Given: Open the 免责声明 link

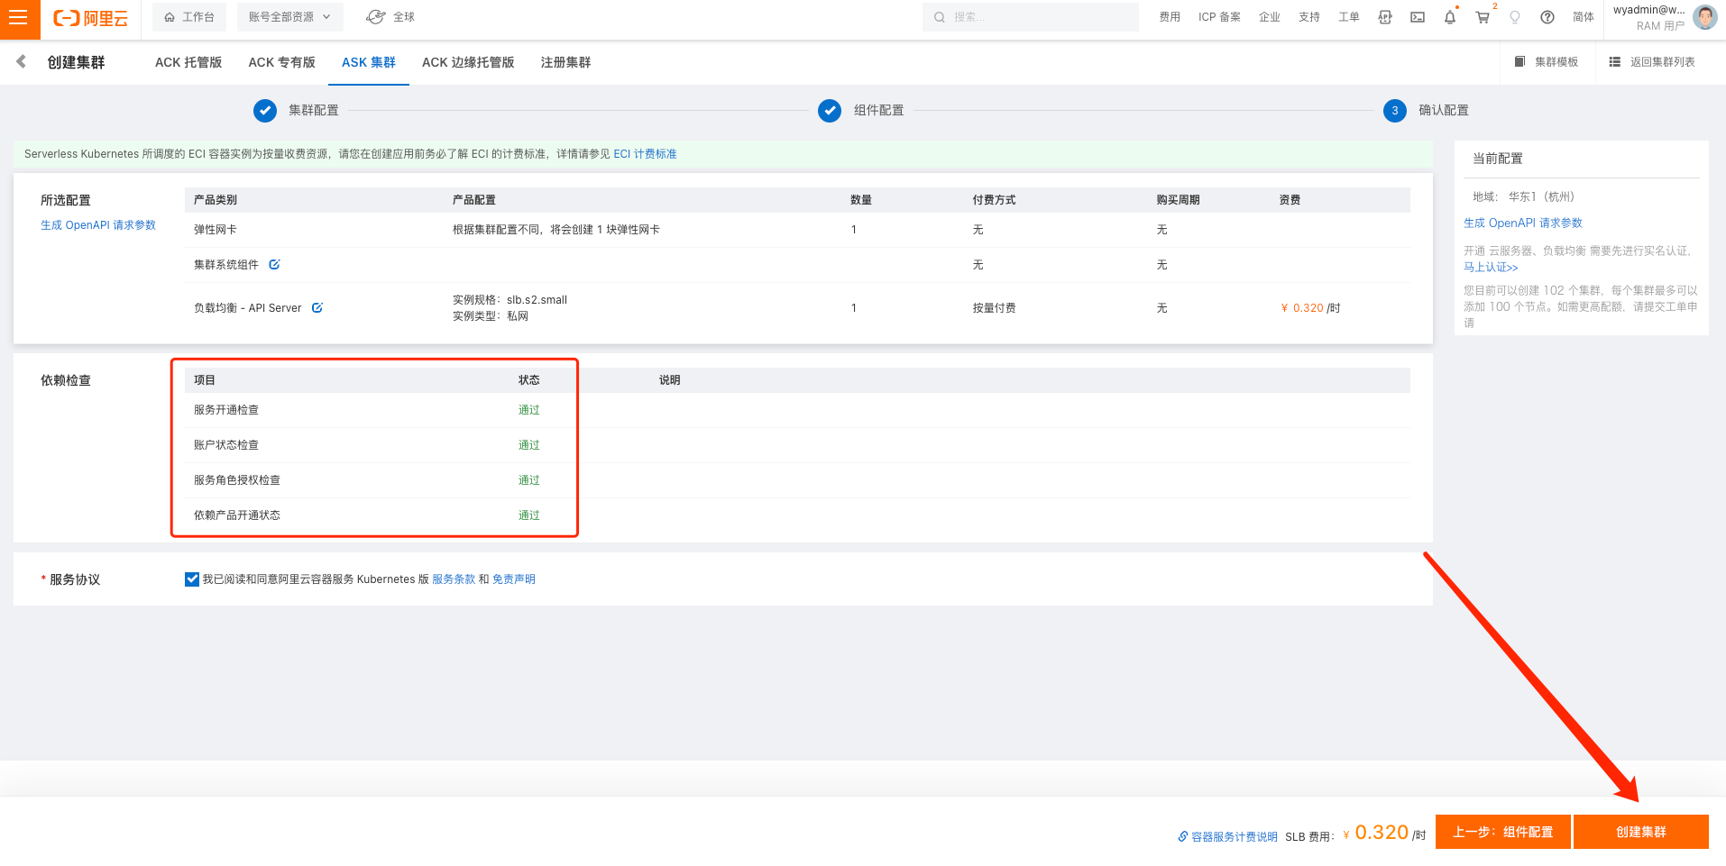Looking at the screenshot, I should pyautogui.click(x=514, y=579).
